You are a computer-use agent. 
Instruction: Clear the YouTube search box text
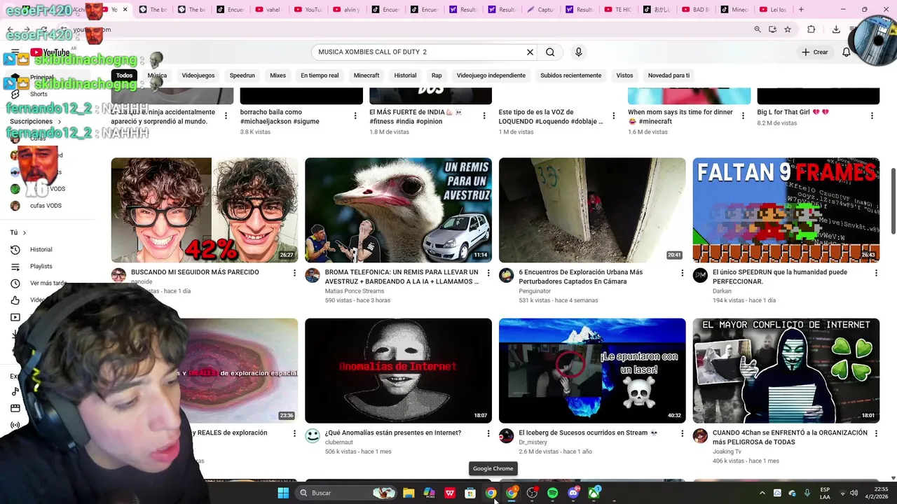click(530, 52)
